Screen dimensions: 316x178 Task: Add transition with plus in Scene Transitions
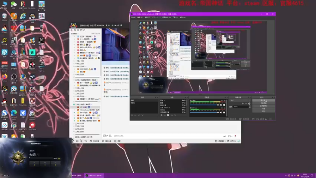[x=243, y=104]
